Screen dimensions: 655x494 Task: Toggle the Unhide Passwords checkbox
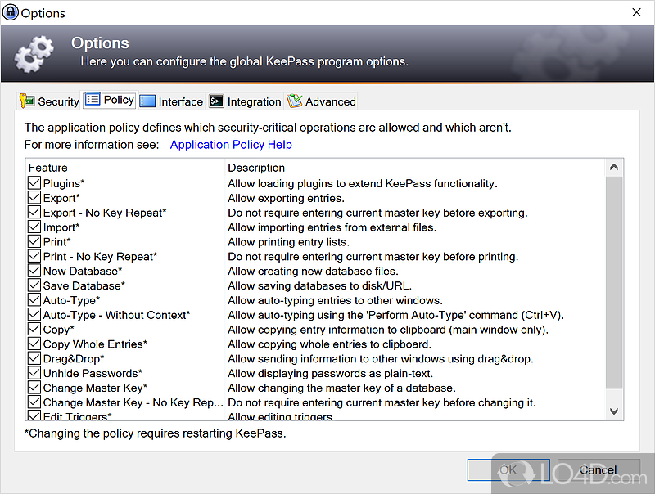(x=34, y=373)
